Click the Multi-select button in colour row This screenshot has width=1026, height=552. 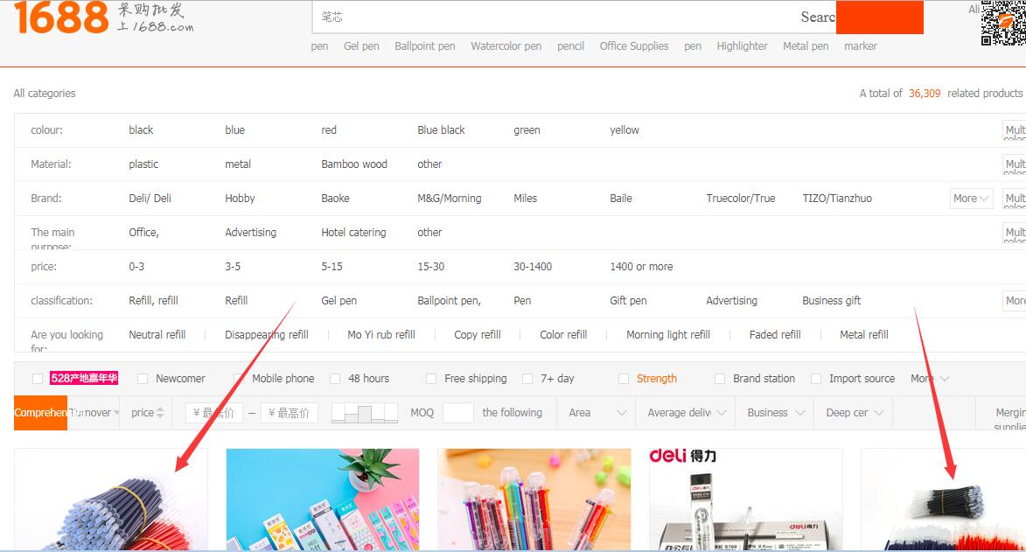(1015, 130)
